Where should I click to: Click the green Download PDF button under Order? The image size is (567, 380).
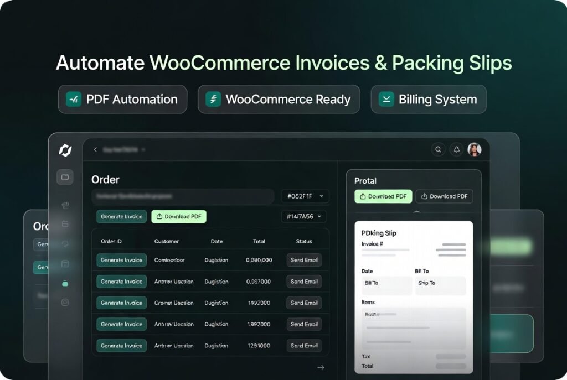[x=179, y=216]
